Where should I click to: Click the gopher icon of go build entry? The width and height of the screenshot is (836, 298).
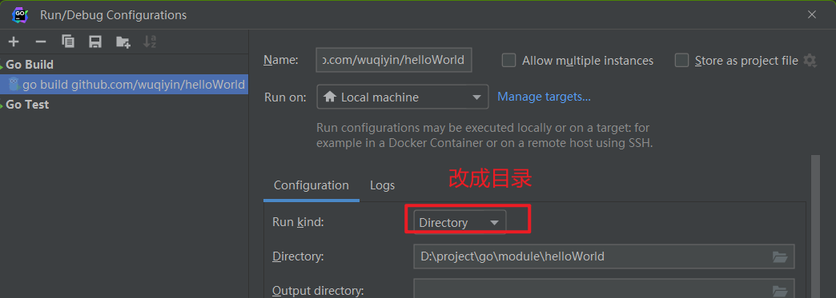[x=14, y=84]
